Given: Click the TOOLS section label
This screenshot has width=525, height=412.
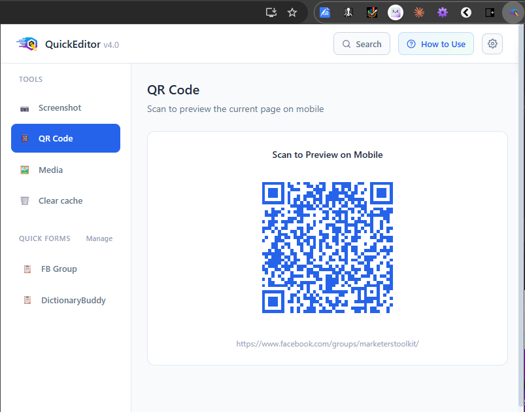Looking at the screenshot, I should 31,79.
